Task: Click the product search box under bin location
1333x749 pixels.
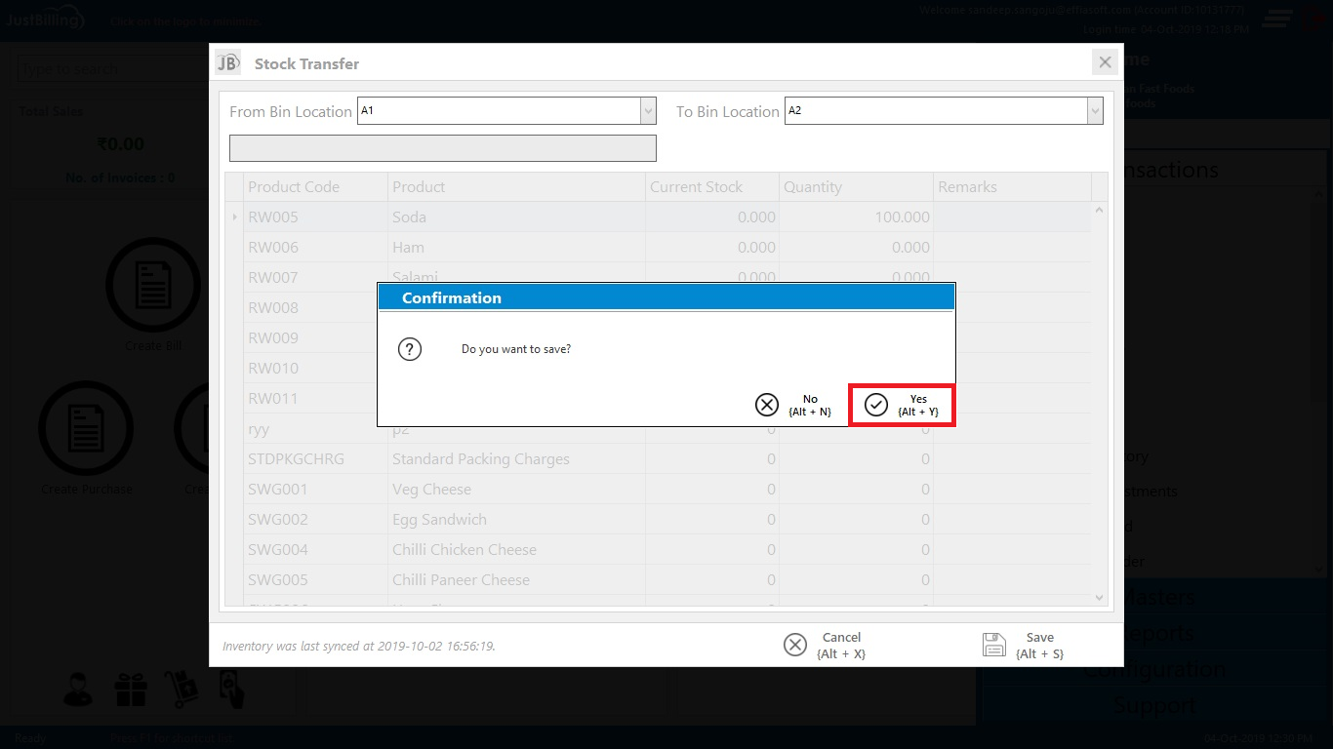Action: (x=442, y=148)
